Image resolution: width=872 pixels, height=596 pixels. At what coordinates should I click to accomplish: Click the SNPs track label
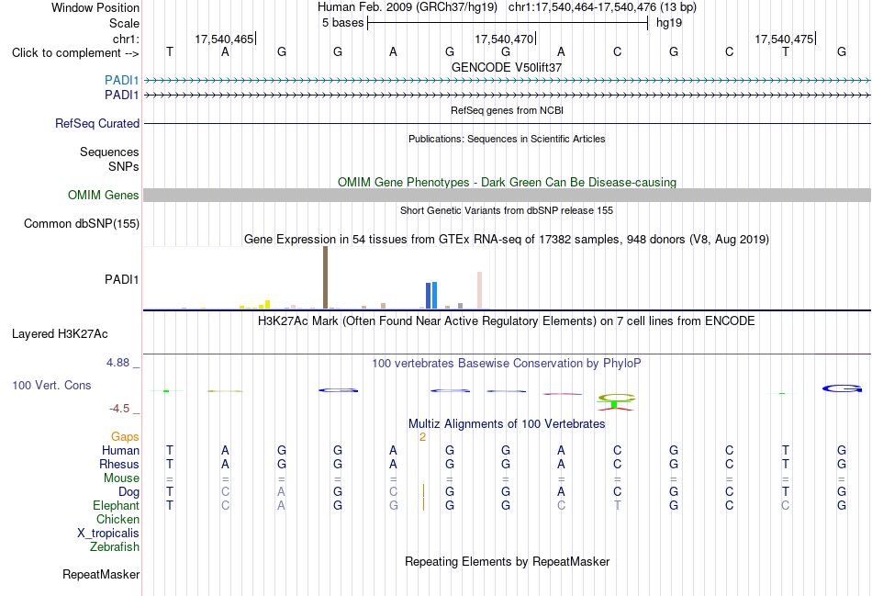[x=124, y=166]
